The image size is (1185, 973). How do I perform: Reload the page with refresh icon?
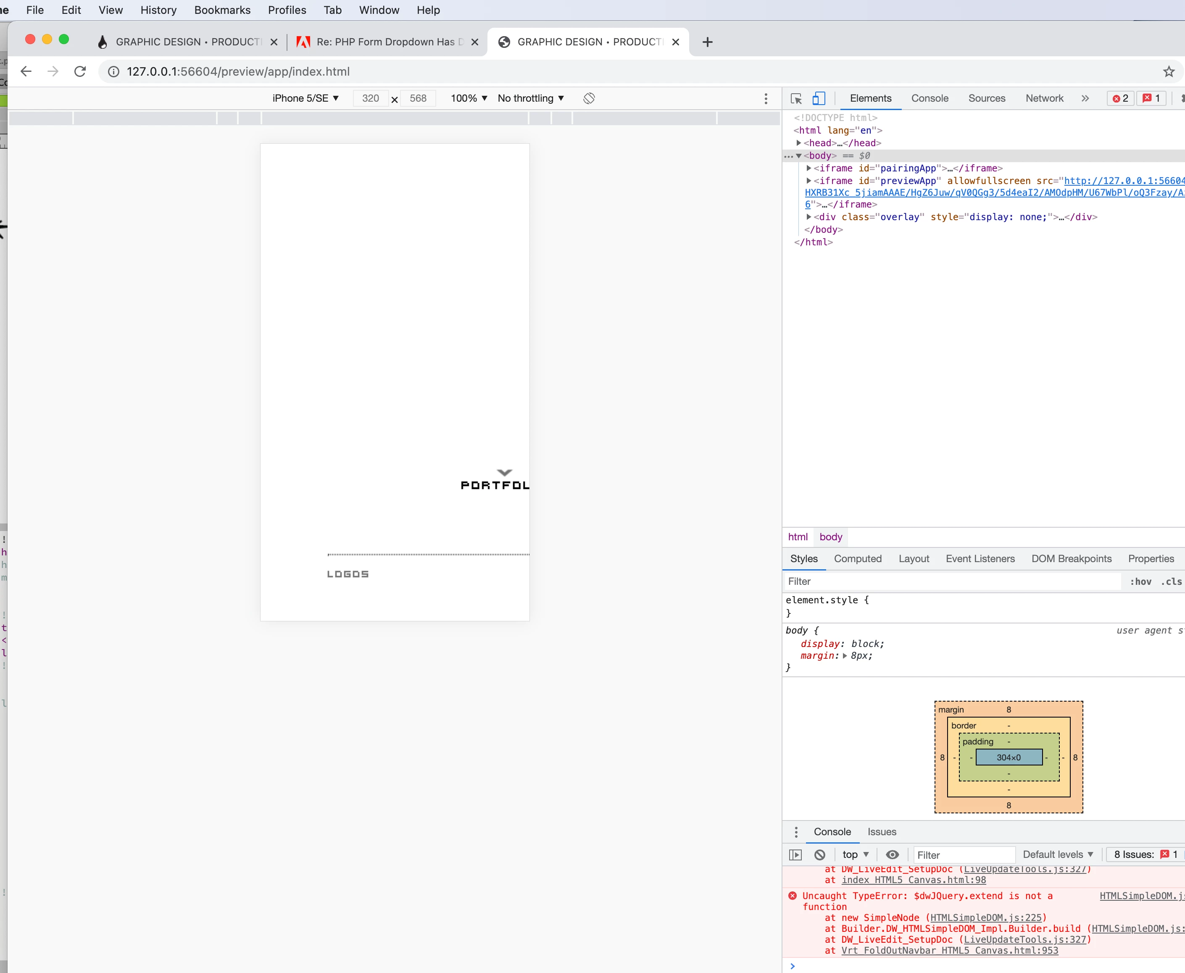[x=80, y=72]
